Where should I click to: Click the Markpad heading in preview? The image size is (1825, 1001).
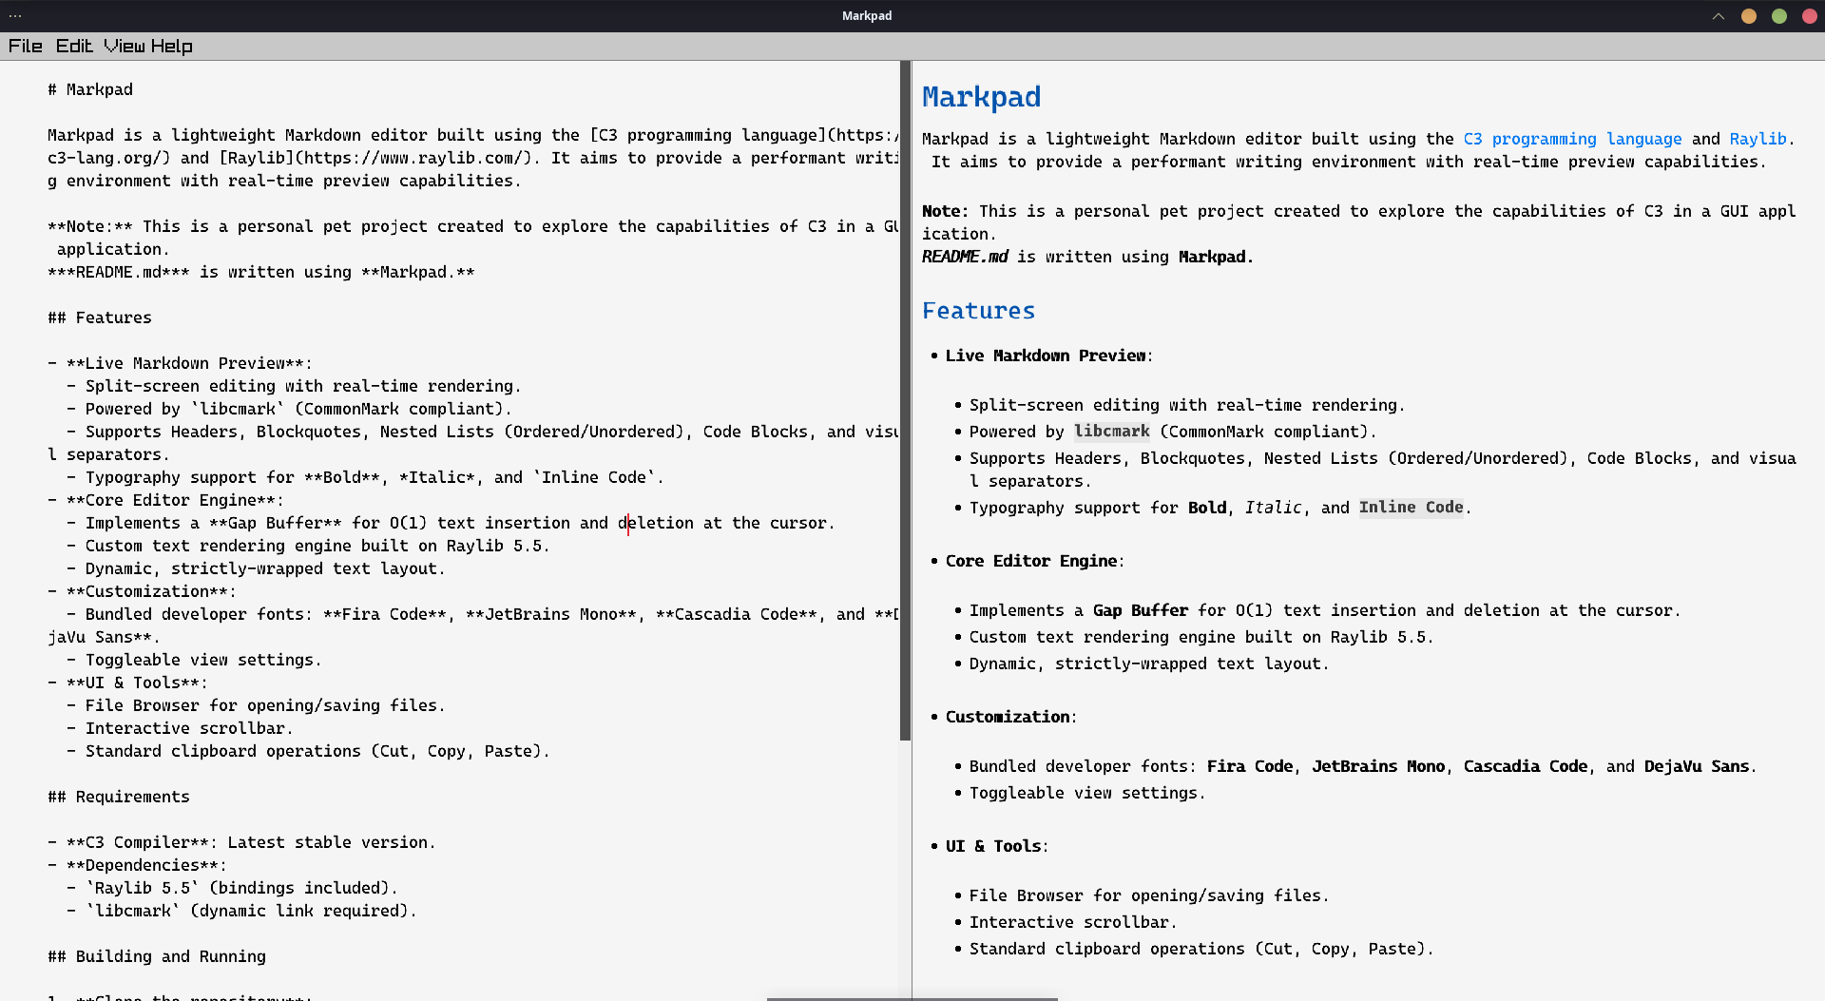click(981, 96)
